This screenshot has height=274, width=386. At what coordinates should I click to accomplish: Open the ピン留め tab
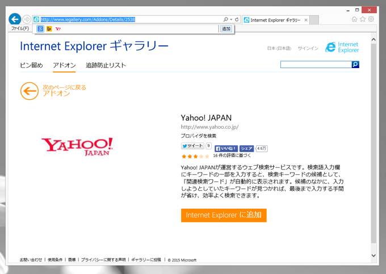pyautogui.click(x=31, y=65)
